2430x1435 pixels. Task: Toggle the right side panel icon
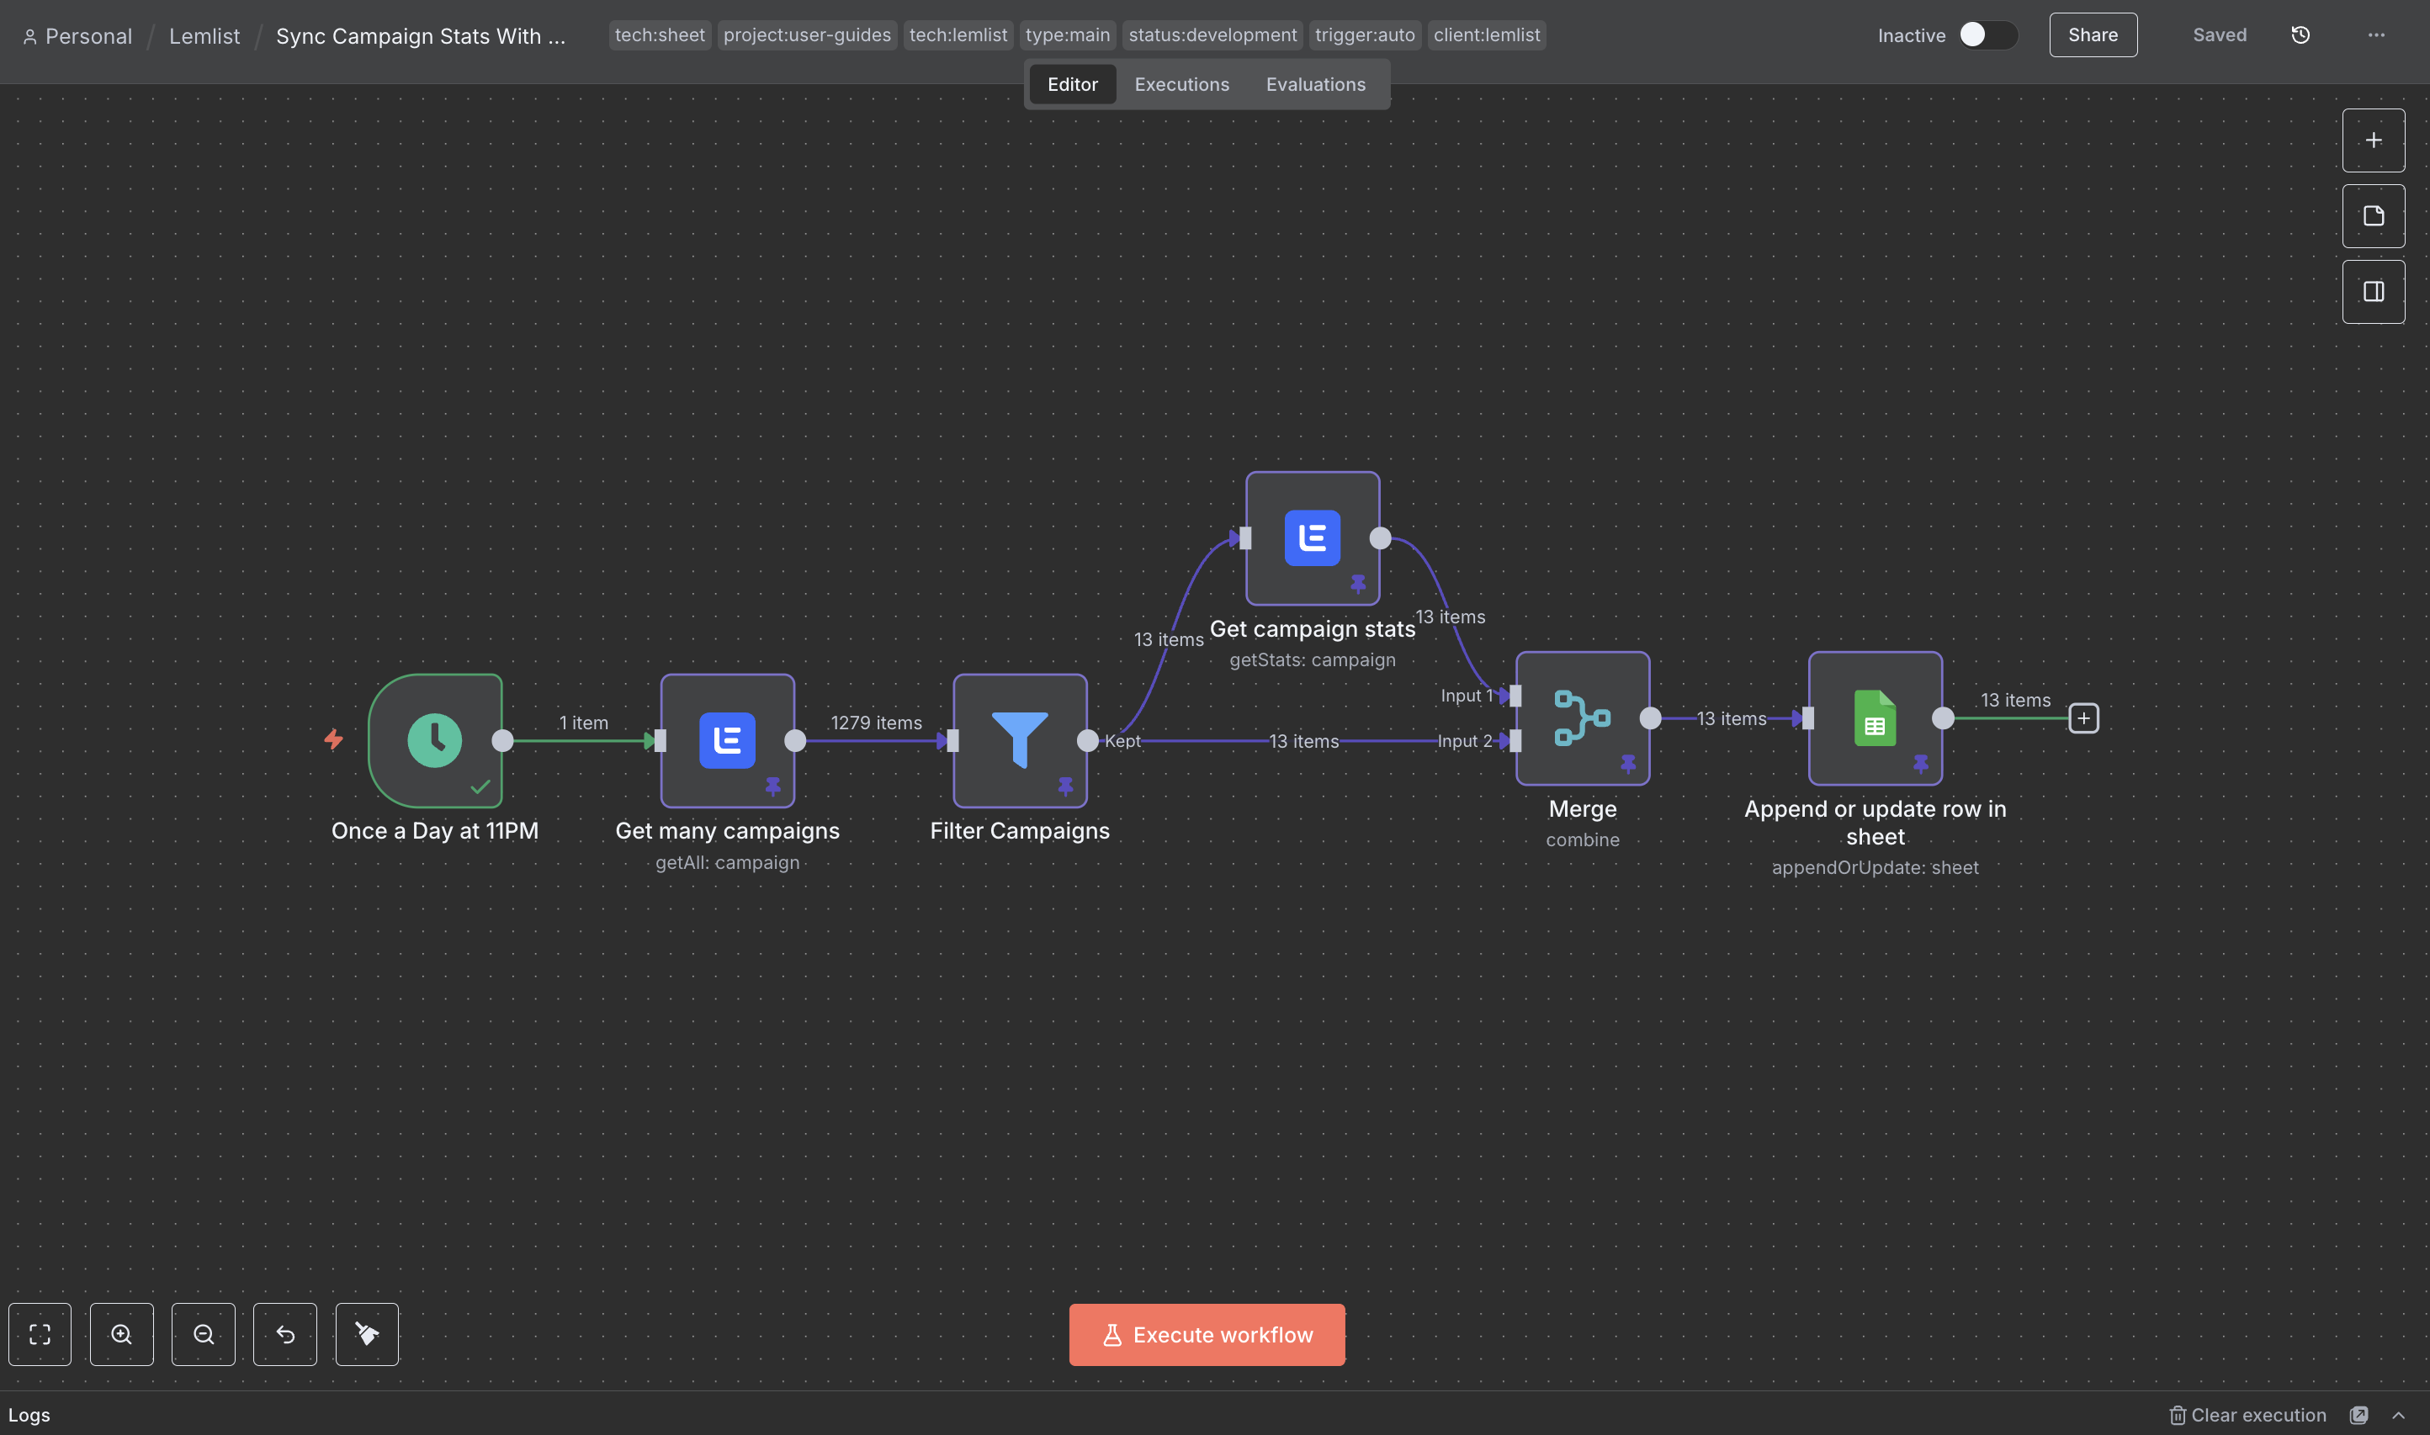coord(2373,291)
